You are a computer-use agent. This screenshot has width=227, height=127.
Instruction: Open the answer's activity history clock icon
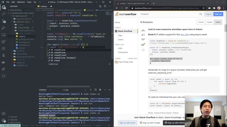(x=143, y=50)
